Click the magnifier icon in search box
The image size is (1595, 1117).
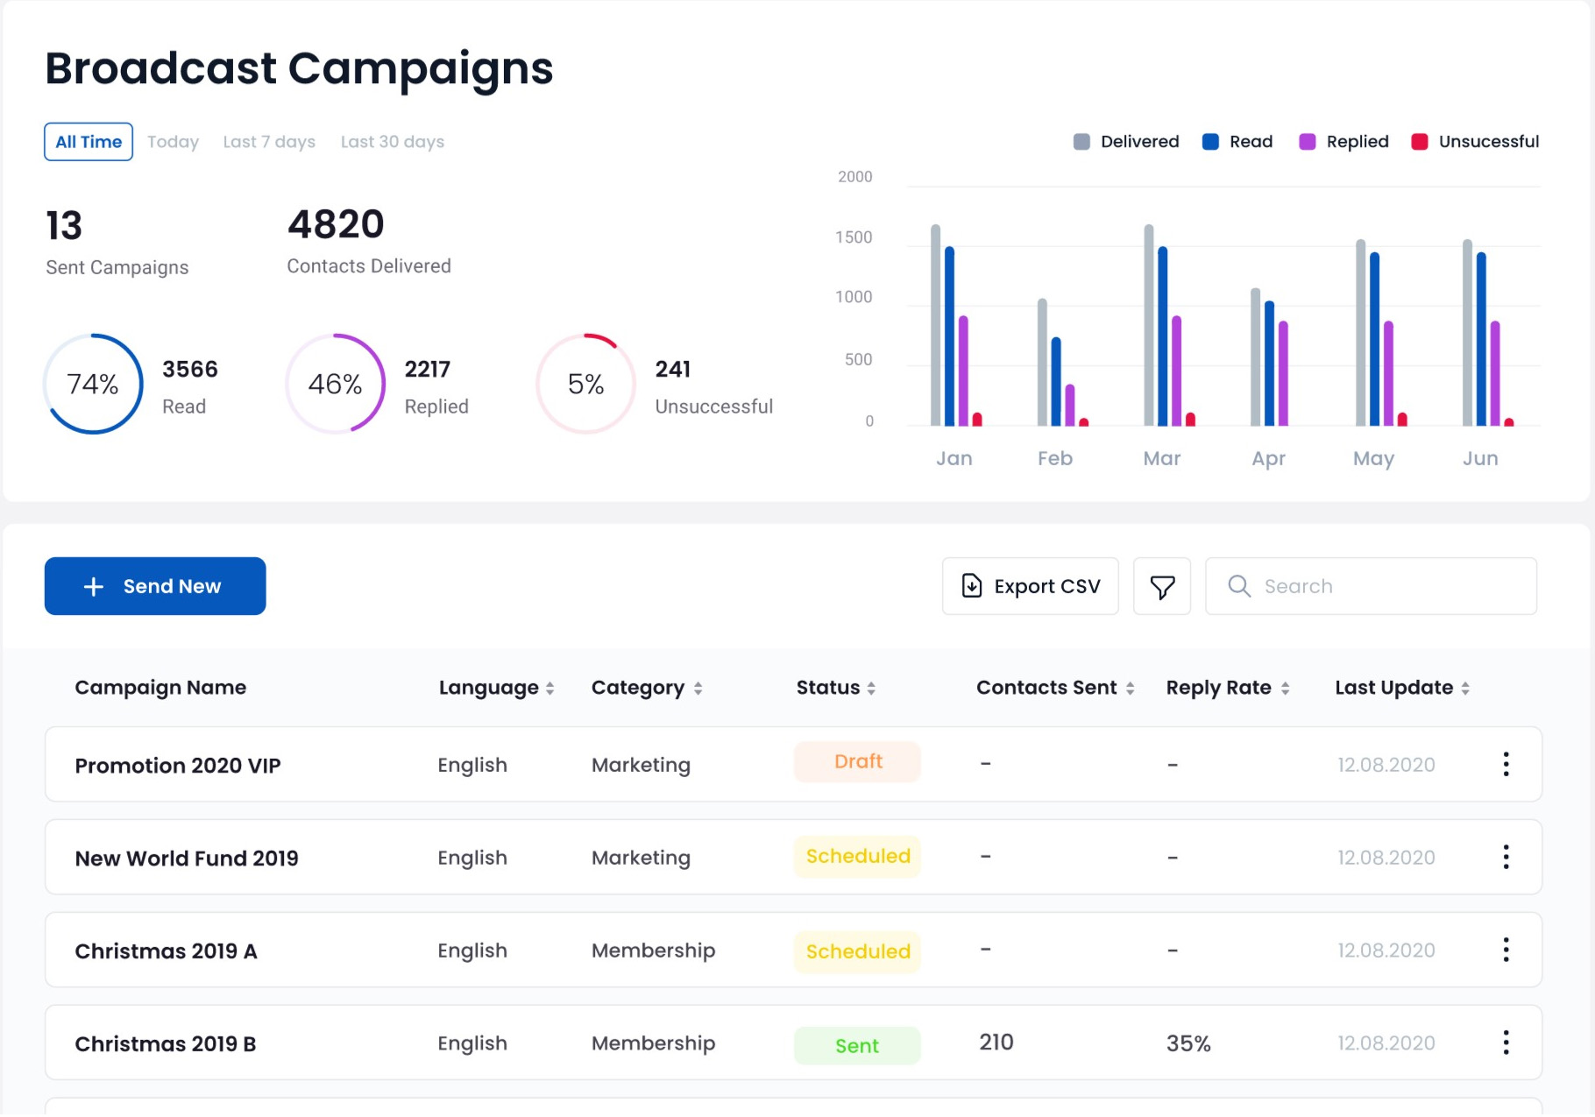(1238, 586)
